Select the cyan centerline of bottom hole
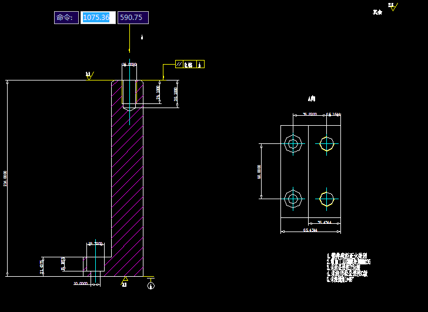428x312 pixels. click(95, 261)
